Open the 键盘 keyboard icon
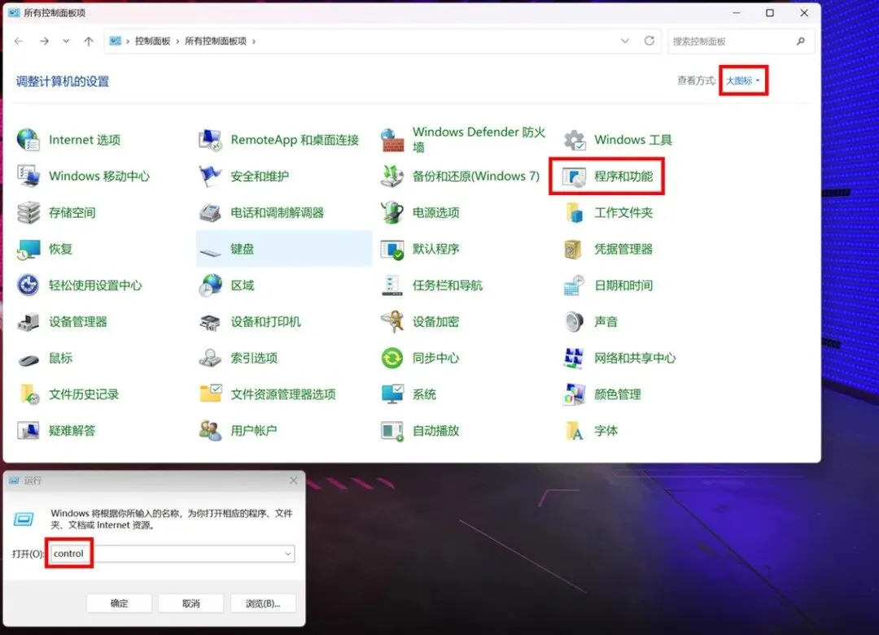This screenshot has height=635, width=879. coord(210,251)
